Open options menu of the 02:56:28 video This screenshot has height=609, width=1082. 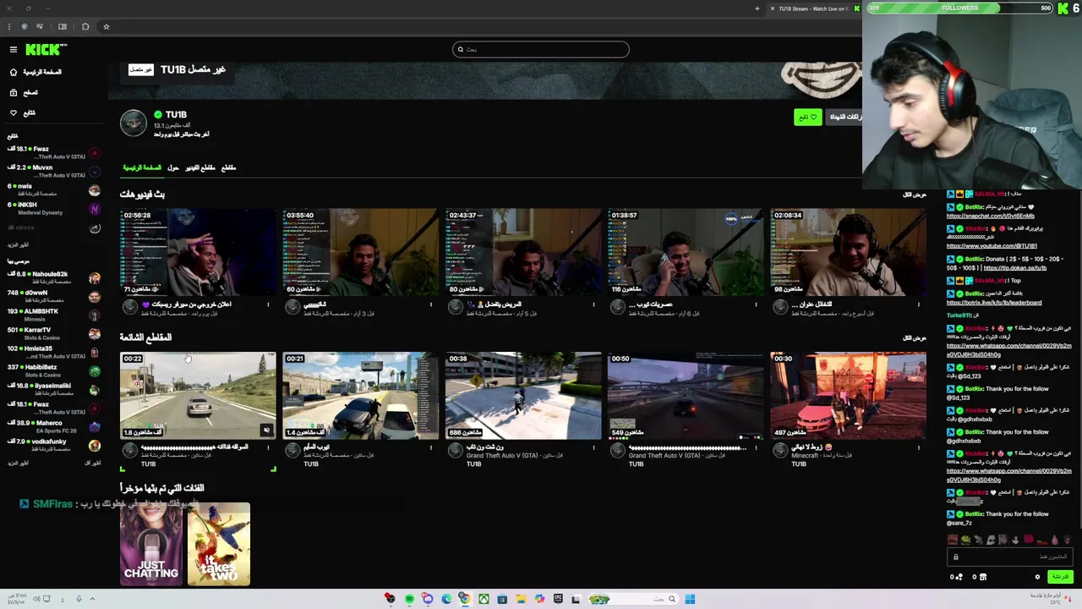coord(269,304)
